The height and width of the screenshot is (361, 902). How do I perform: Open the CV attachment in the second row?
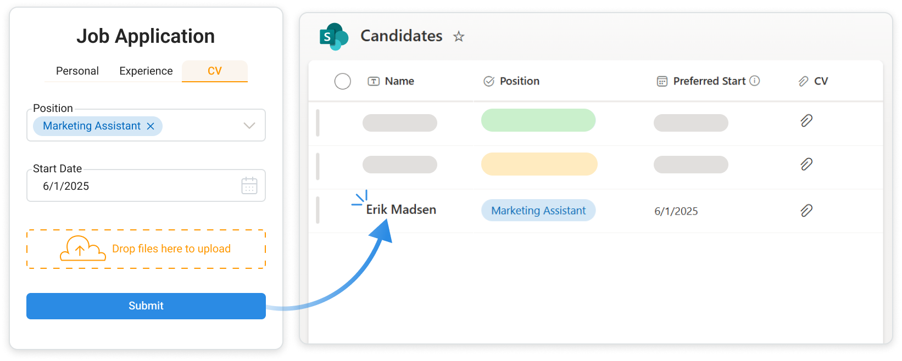pos(806,164)
